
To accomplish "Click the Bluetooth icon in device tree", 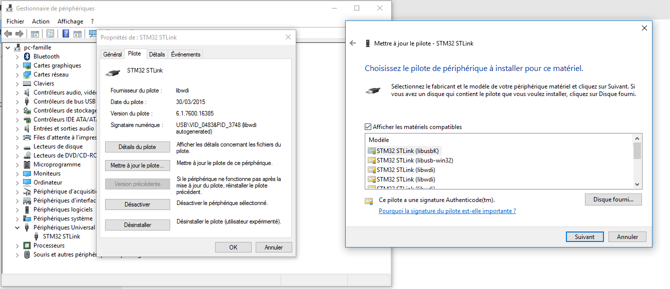I will coord(28,56).
